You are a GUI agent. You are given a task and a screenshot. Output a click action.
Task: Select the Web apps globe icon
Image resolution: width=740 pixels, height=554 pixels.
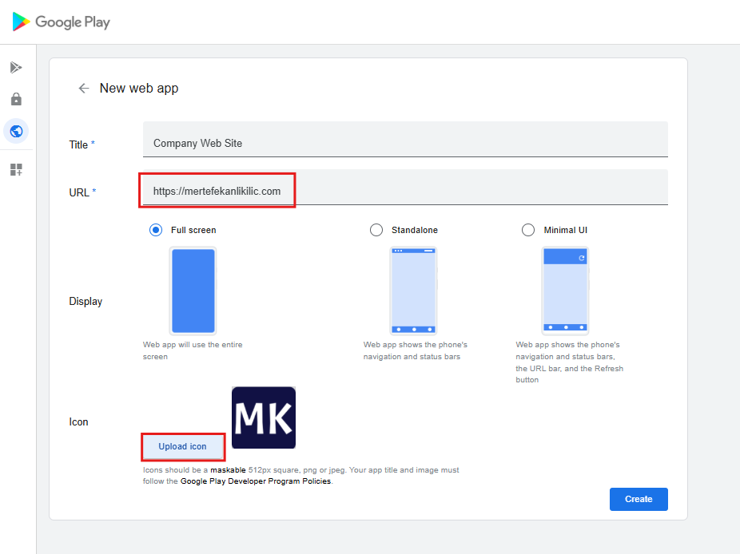tap(16, 131)
